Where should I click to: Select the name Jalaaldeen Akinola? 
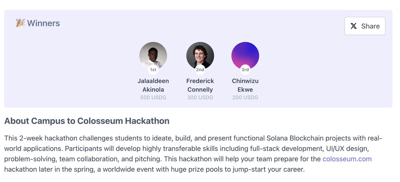pyautogui.click(x=153, y=85)
